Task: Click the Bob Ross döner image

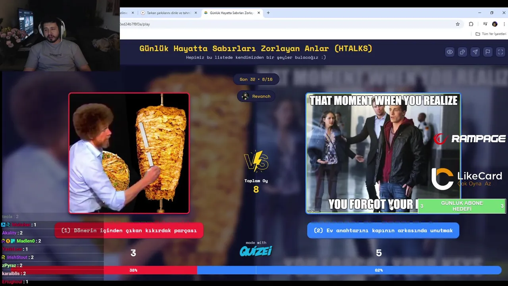Action: 129,153
